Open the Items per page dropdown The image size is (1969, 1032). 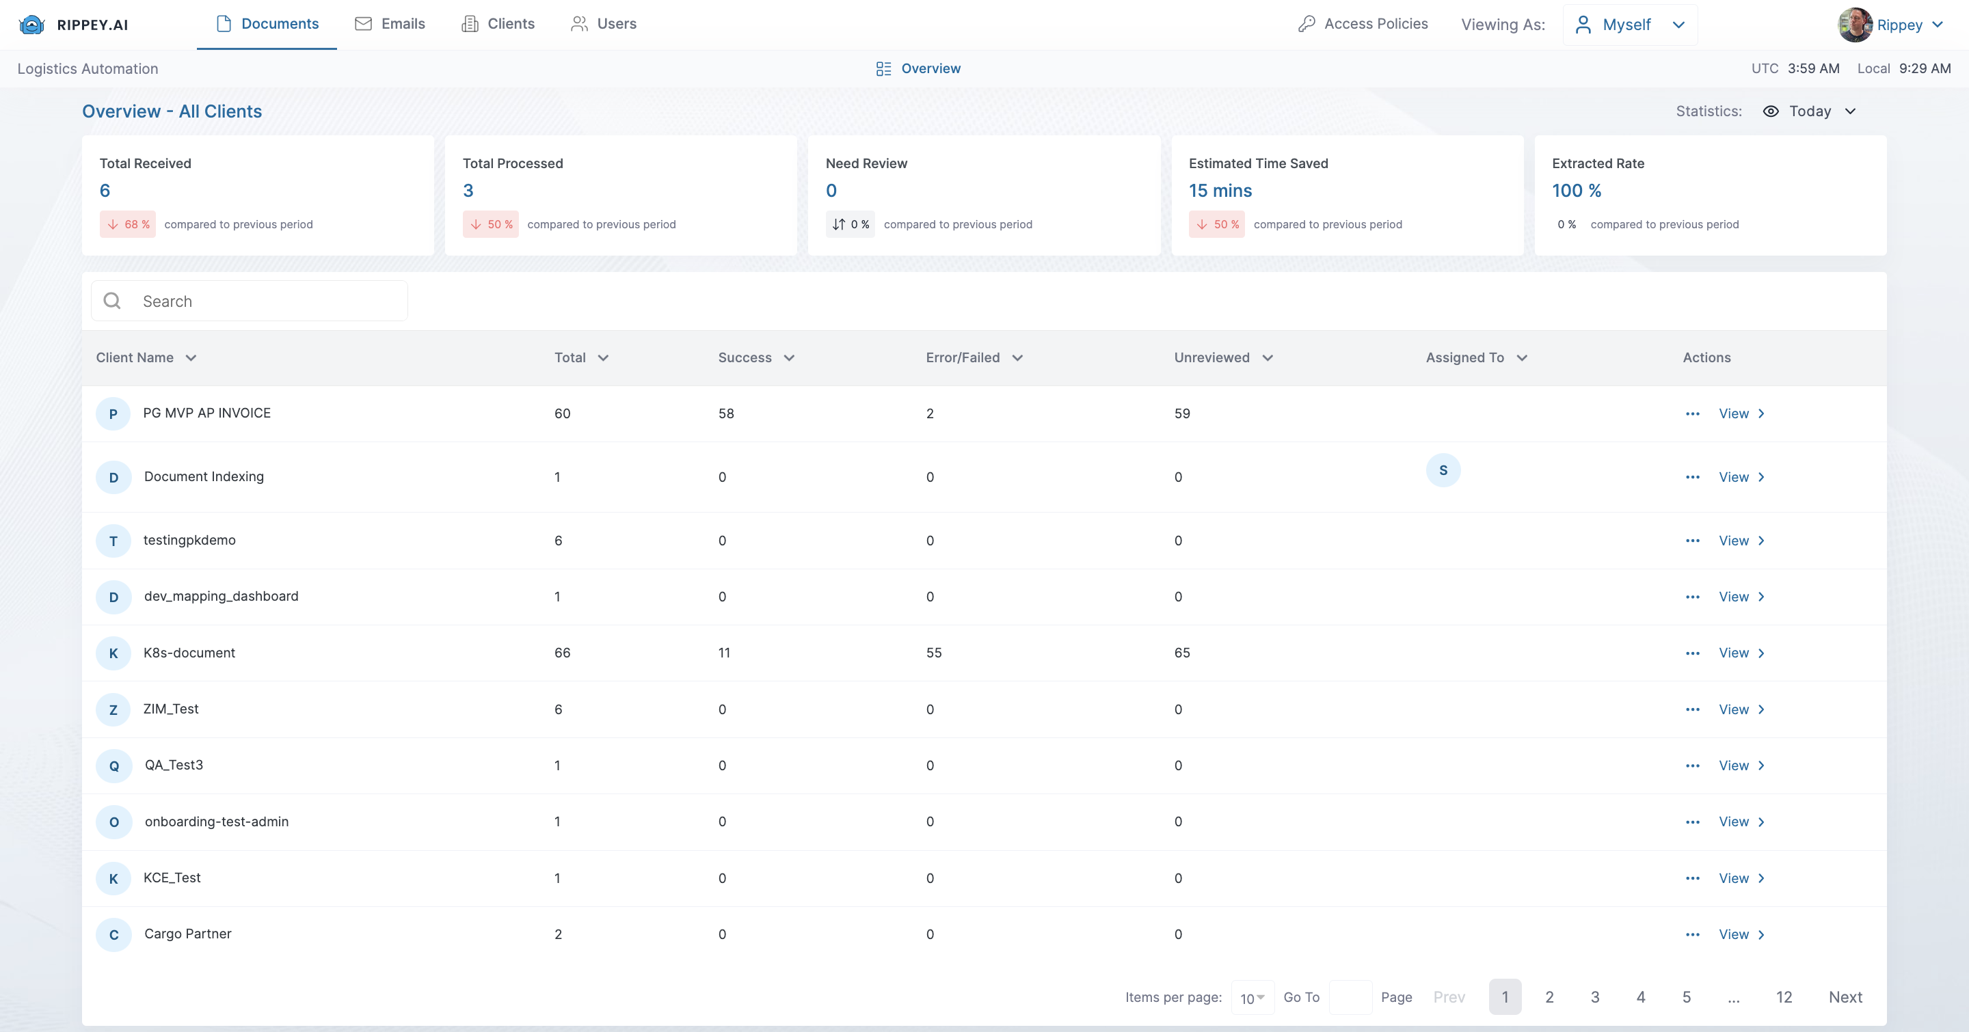coord(1252,998)
